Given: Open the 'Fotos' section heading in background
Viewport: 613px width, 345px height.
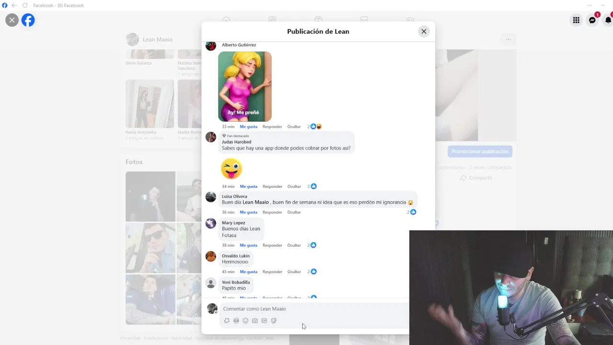Looking at the screenshot, I should [134, 162].
